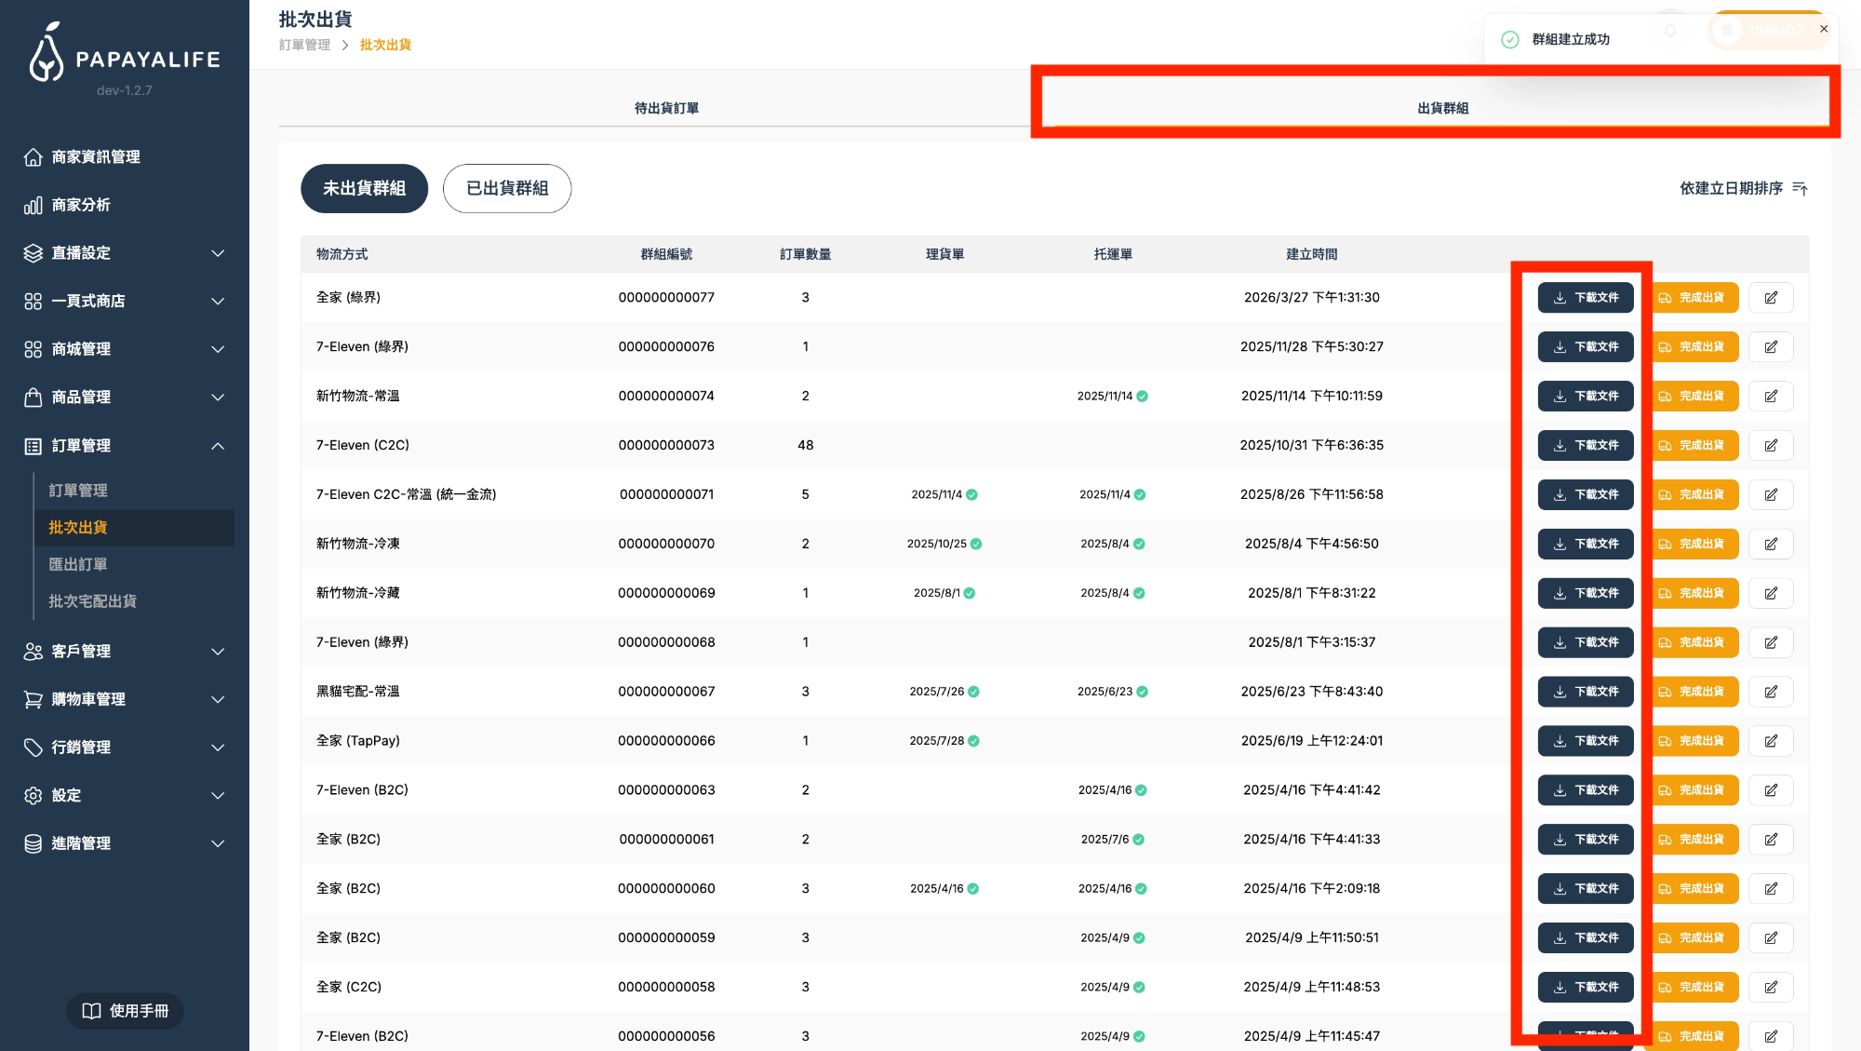
Task: Select 未出貨群組 filter
Action: 364,189
